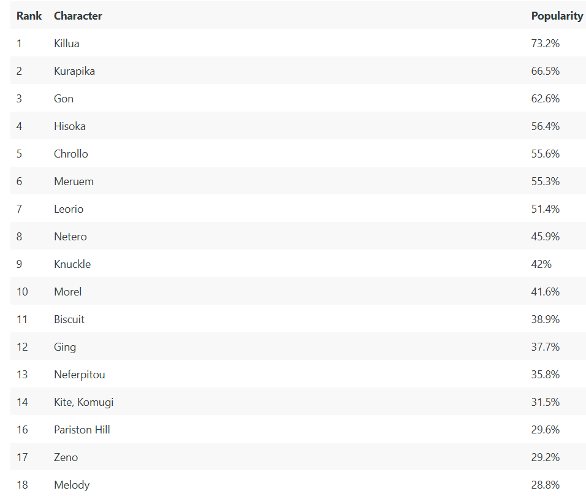The width and height of the screenshot is (586, 496).
Task: Select the Killua character name
Action: (x=67, y=44)
